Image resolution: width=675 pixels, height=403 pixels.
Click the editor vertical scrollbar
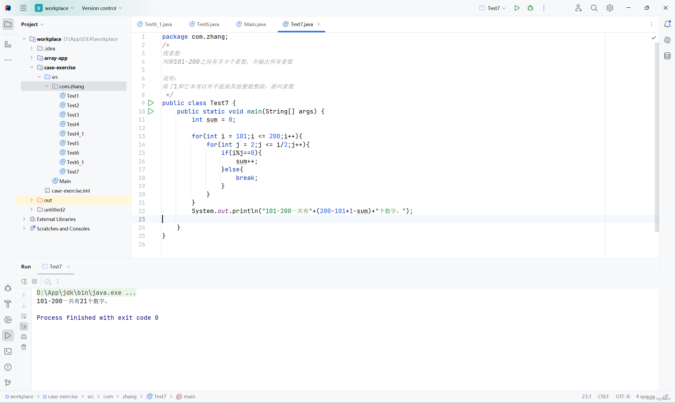coord(657,137)
